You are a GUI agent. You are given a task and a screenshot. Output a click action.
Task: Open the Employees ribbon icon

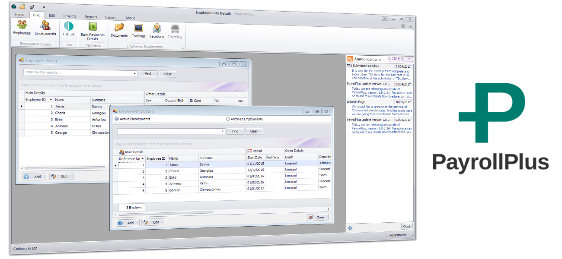[x=22, y=27]
